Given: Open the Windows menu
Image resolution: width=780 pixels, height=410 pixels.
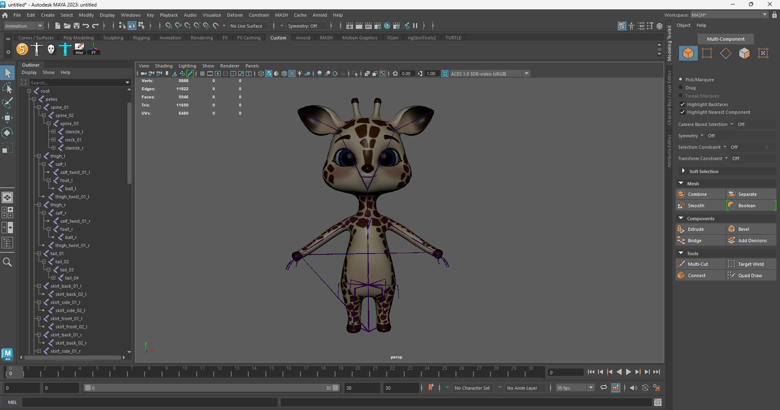Looking at the screenshot, I should [131, 15].
